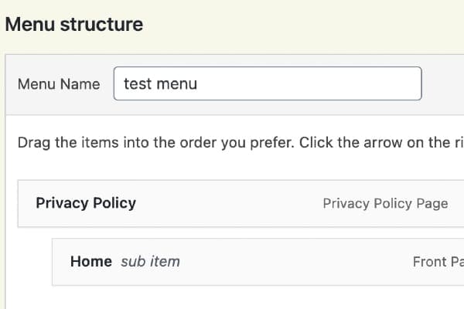Click the word "Drag" in the instructions

pyautogui.click(x=33, y=143)
